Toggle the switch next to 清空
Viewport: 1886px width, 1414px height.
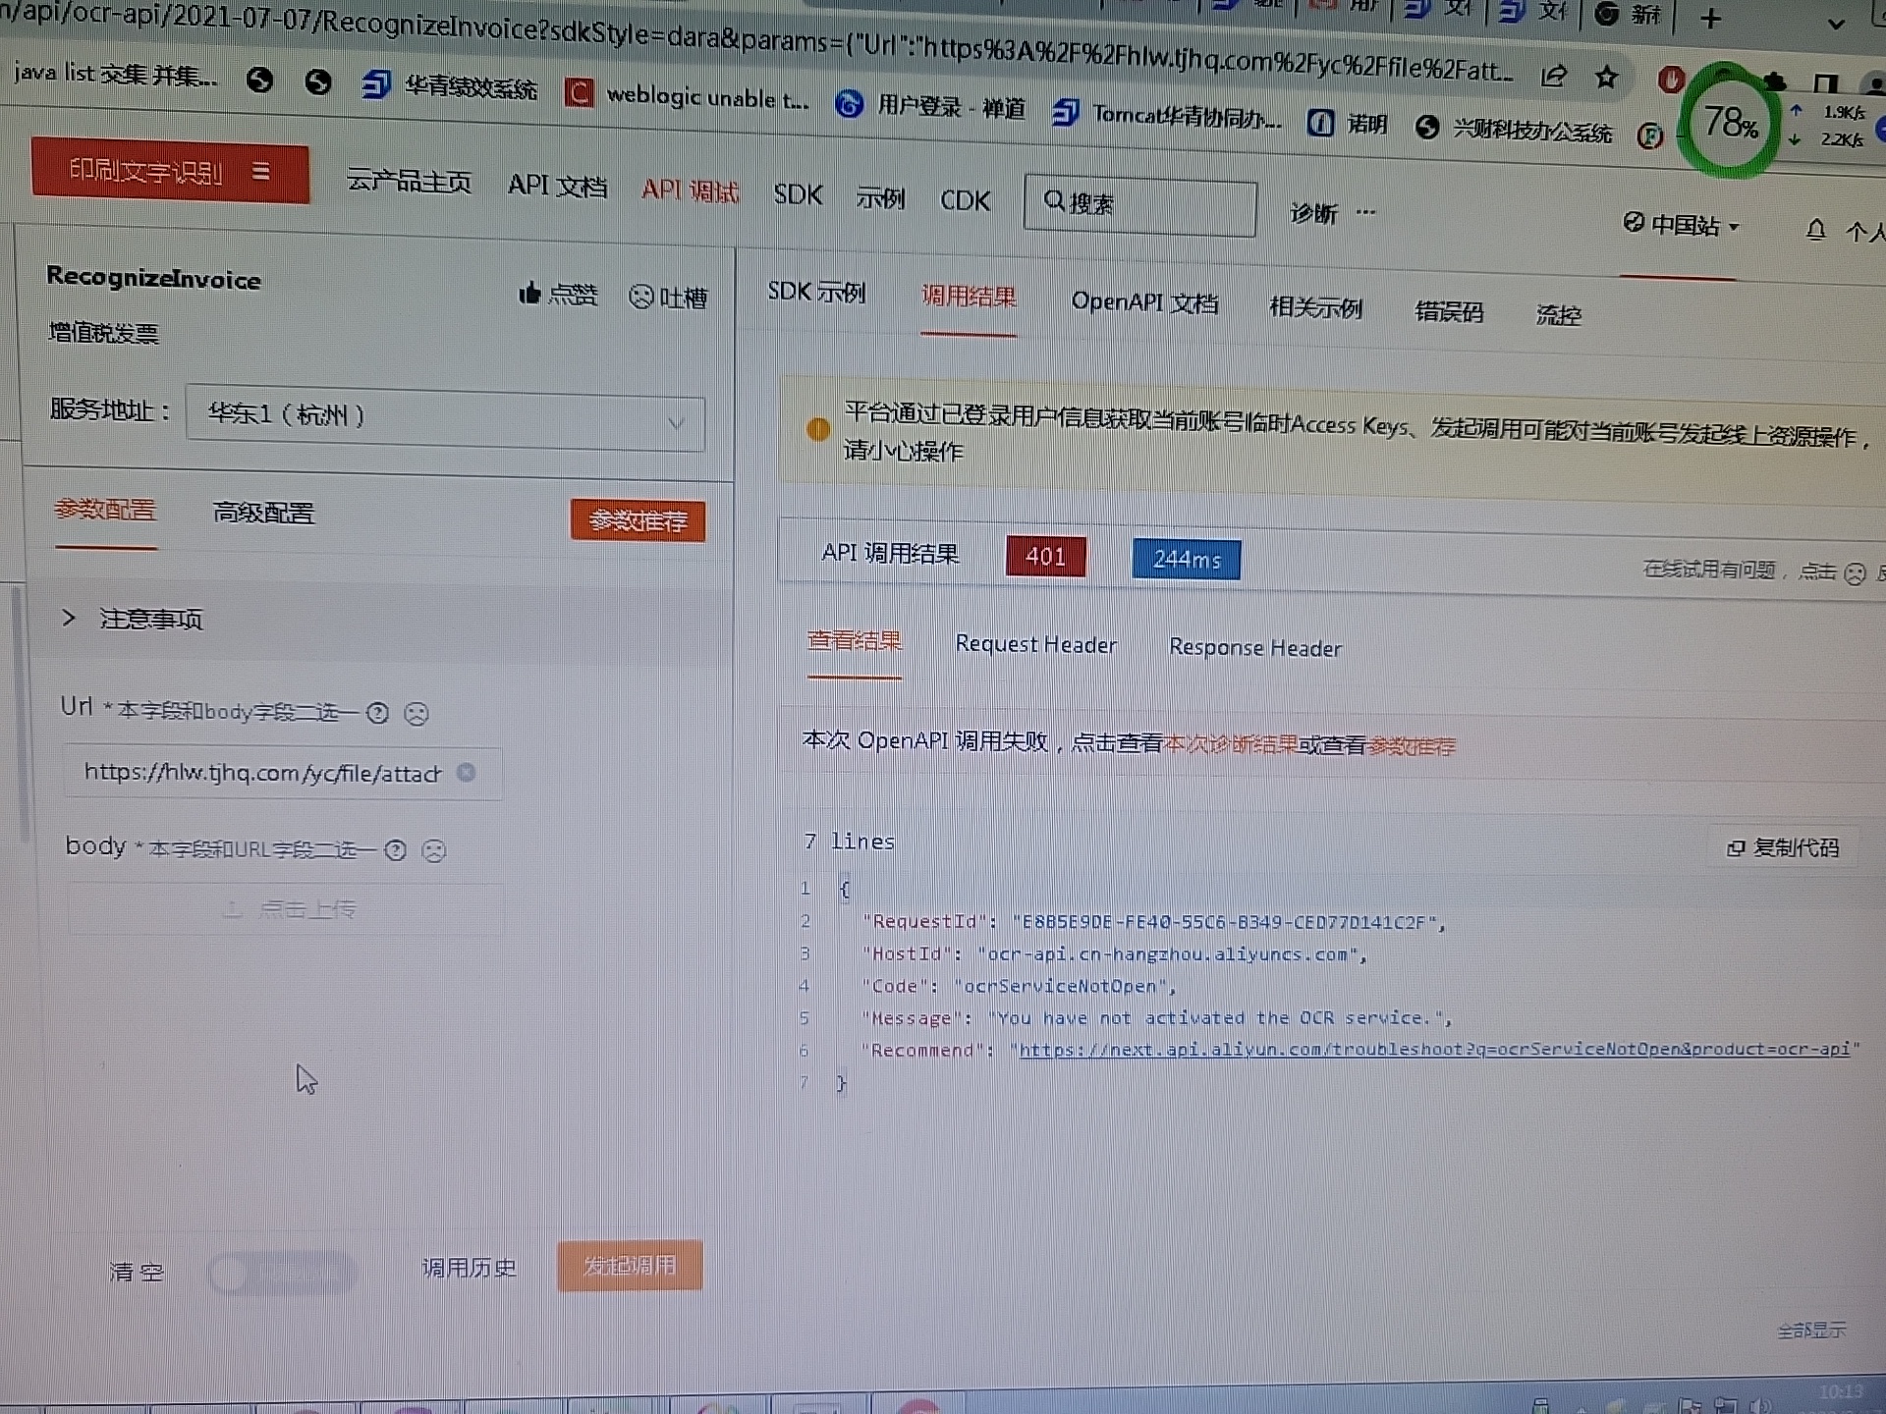pos(280,1274)
